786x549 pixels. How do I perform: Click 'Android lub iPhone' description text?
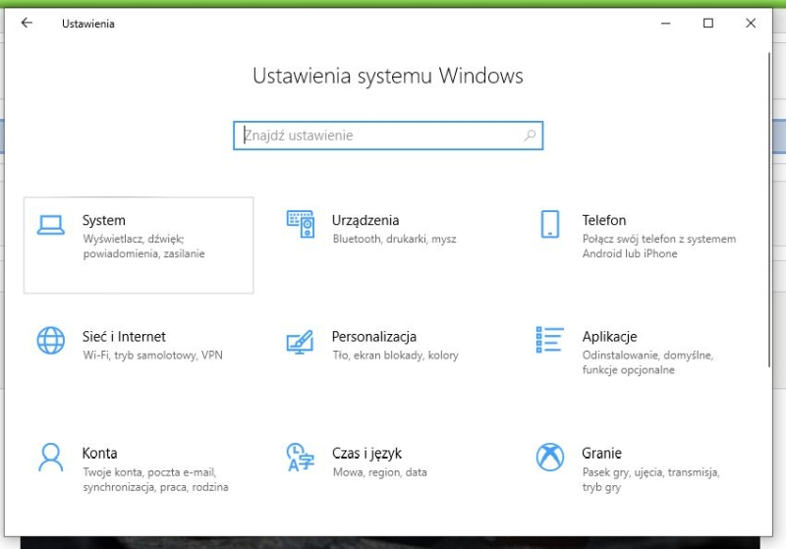click(x=630, y=253)
